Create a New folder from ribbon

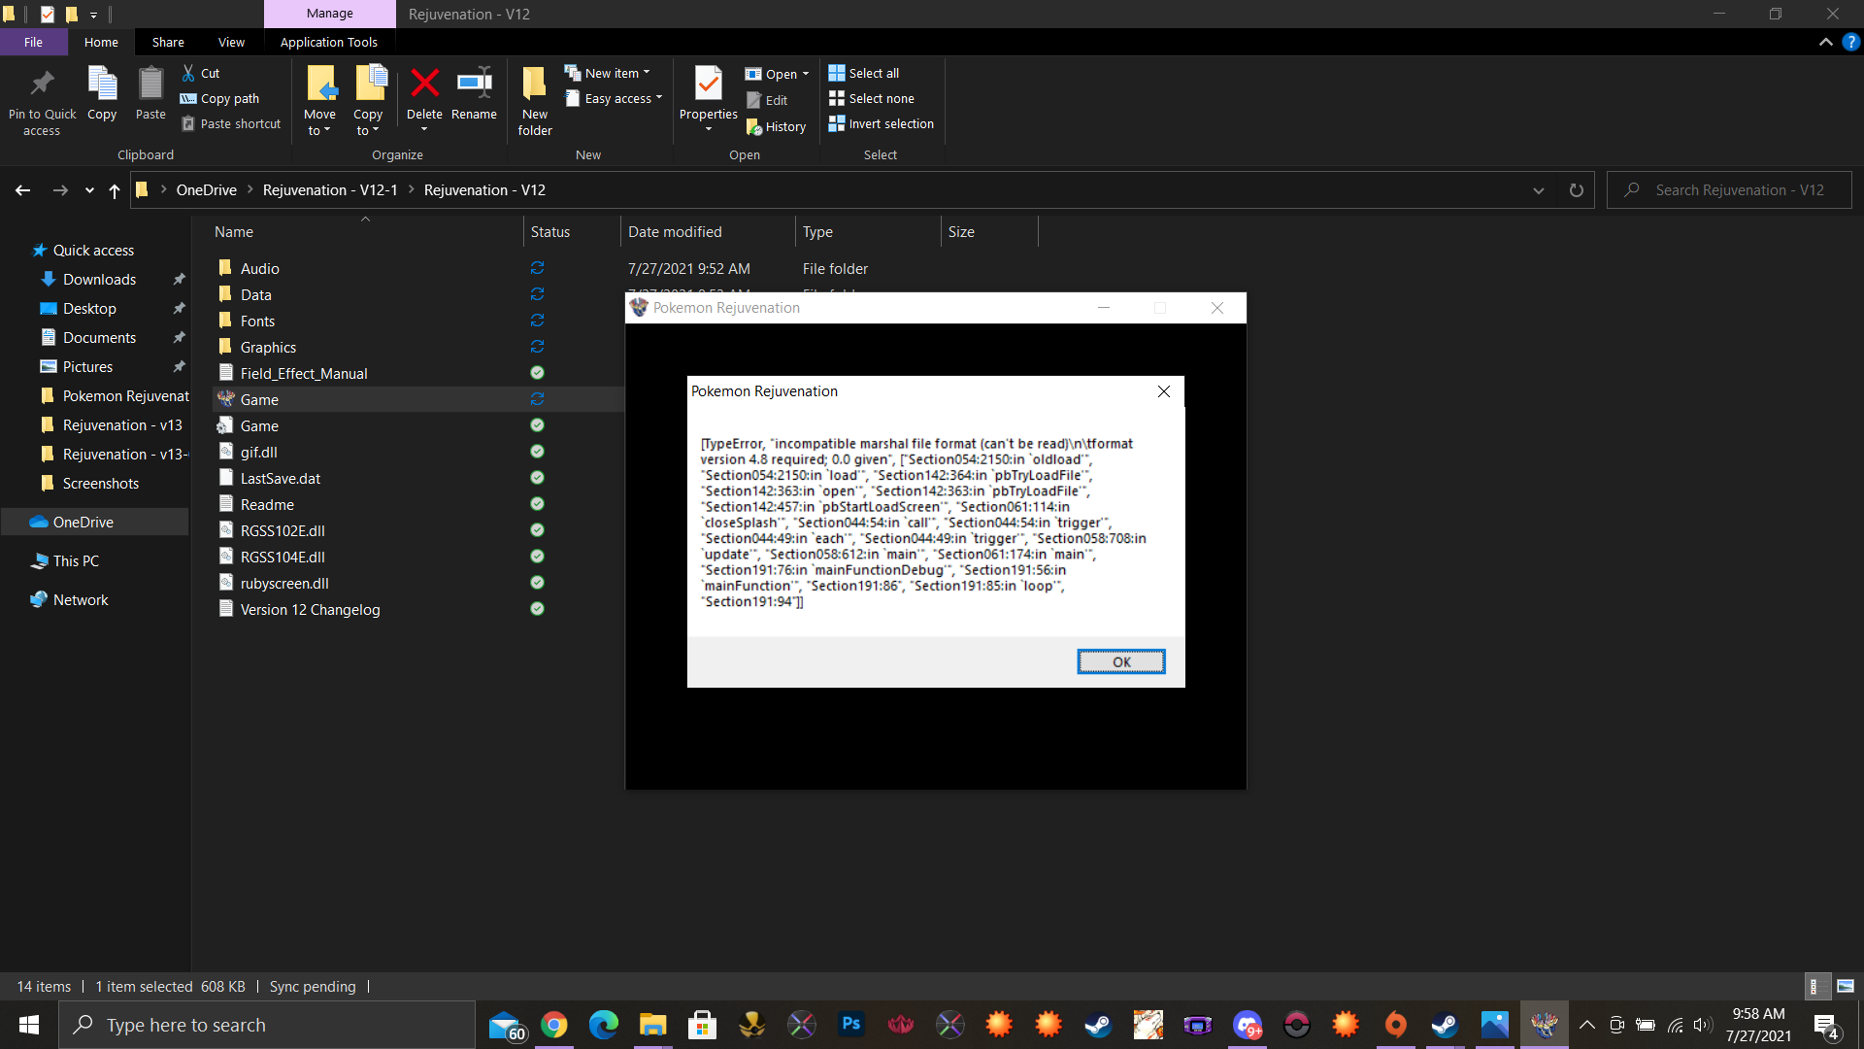tap(535, 101)
